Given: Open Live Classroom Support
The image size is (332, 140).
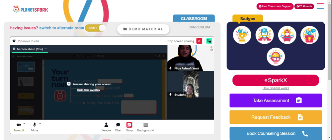Looking at the screenshot, I should click(275, 6).
